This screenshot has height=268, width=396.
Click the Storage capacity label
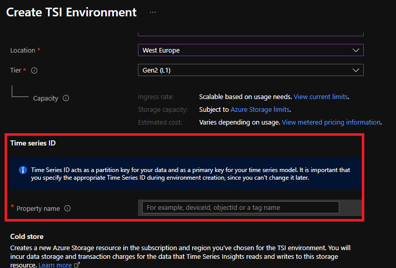pyautogui.click(x=163, y=110)
